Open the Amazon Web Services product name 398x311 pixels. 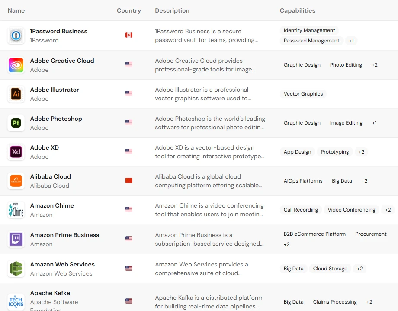coord(62,264)
